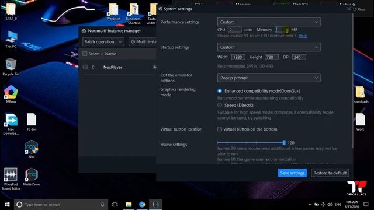The height and width of the screenshot is (210, 374).
Task: Enable Virtual button on the bottom
Action: (x=220, y=129)
